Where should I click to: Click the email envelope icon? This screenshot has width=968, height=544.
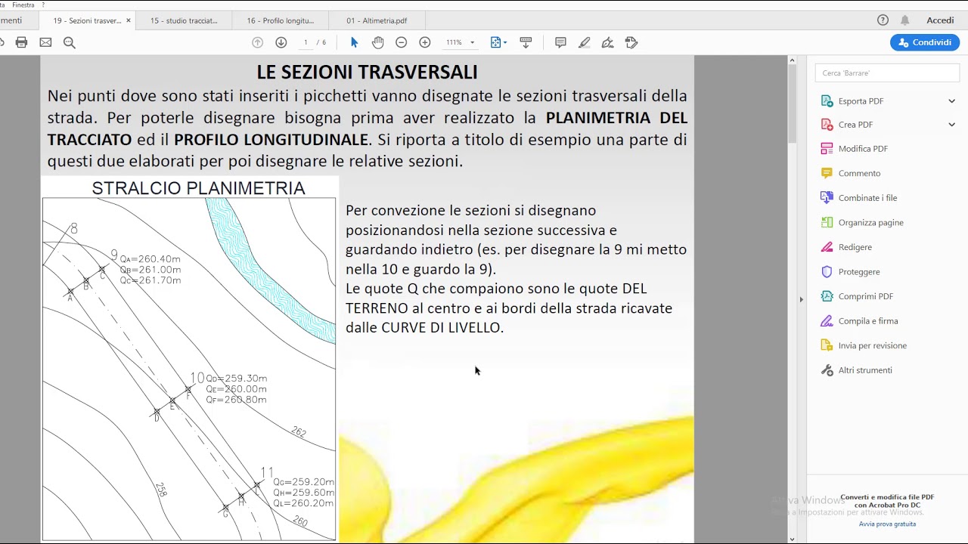(x=45, y=42)
